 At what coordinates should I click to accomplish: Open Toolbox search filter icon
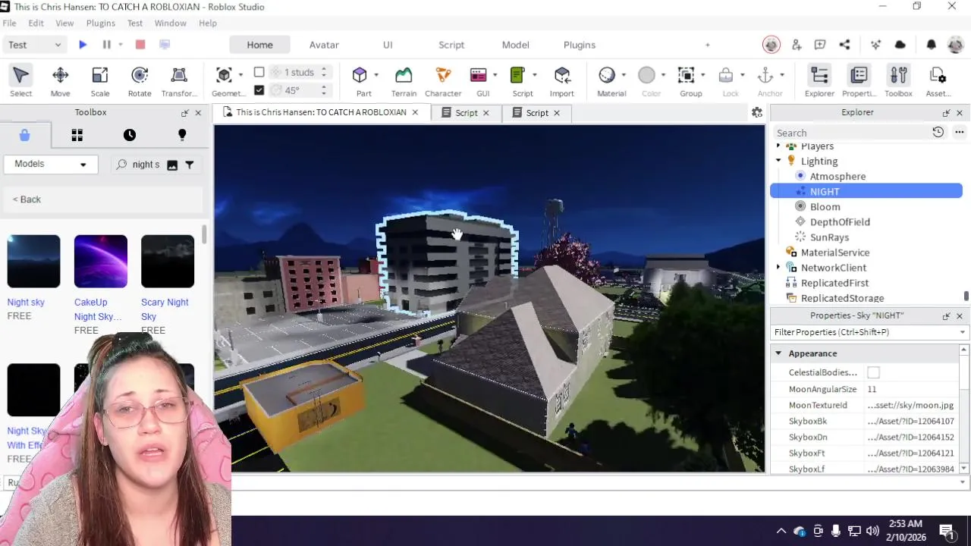click(x=190, y=165)
